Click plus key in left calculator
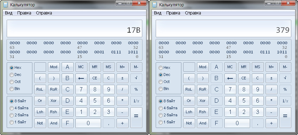 click(x=122, y=123)
